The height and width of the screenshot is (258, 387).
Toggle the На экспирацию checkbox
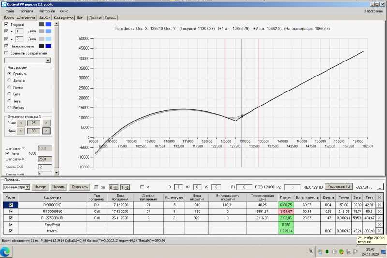[6, 46]
